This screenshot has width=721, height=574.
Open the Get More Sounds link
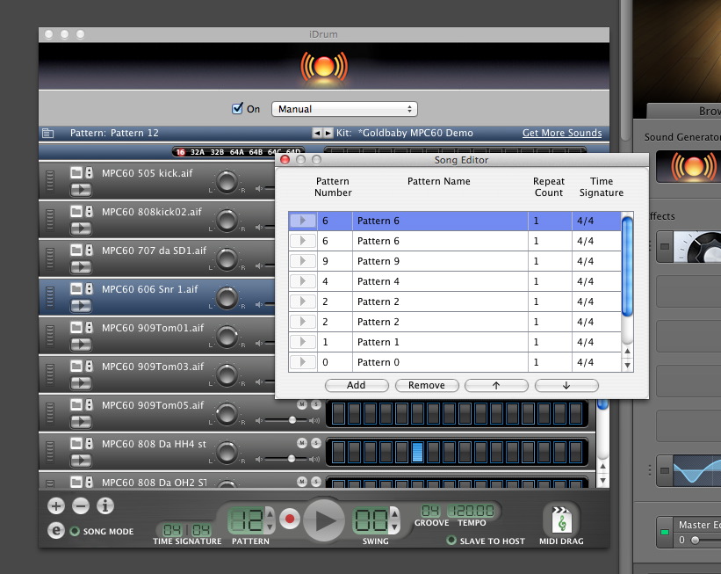562,133
